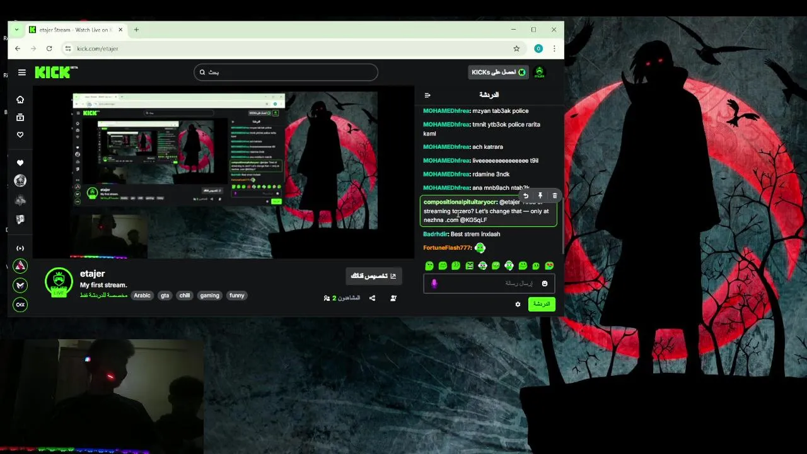This screenshot has width=807, height=454.
Task: Select the chill tag
Action: (x=185, y=296)
